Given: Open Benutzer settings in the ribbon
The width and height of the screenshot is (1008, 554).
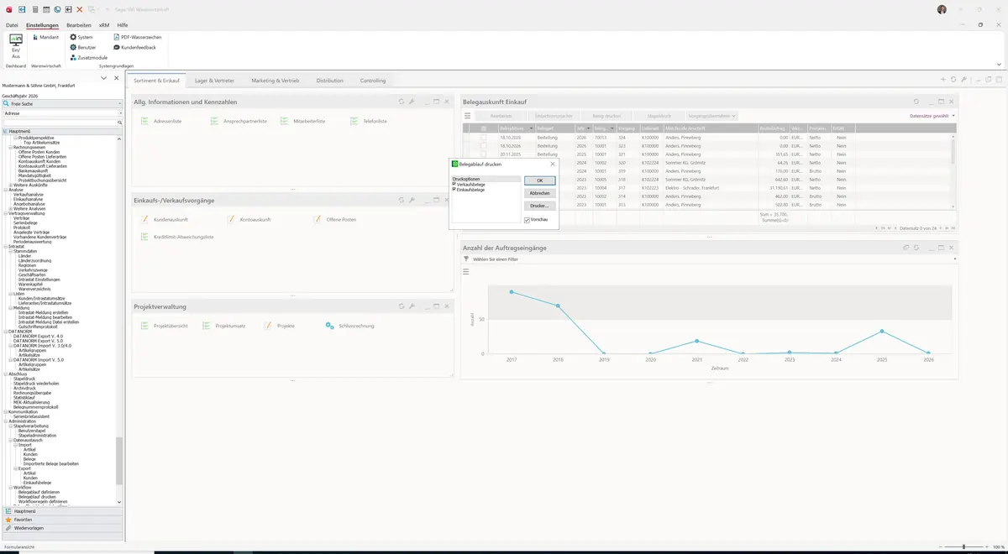Looking at the screenshot, I should 83,48.
